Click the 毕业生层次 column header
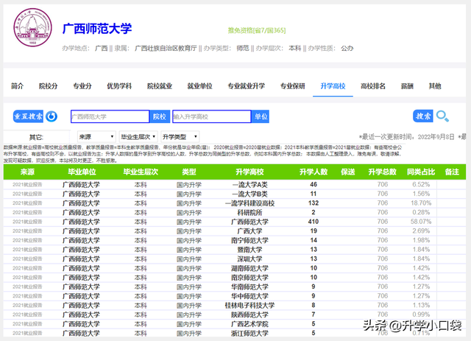The width and height of the screenshot is (471, 341). [141, 172]
